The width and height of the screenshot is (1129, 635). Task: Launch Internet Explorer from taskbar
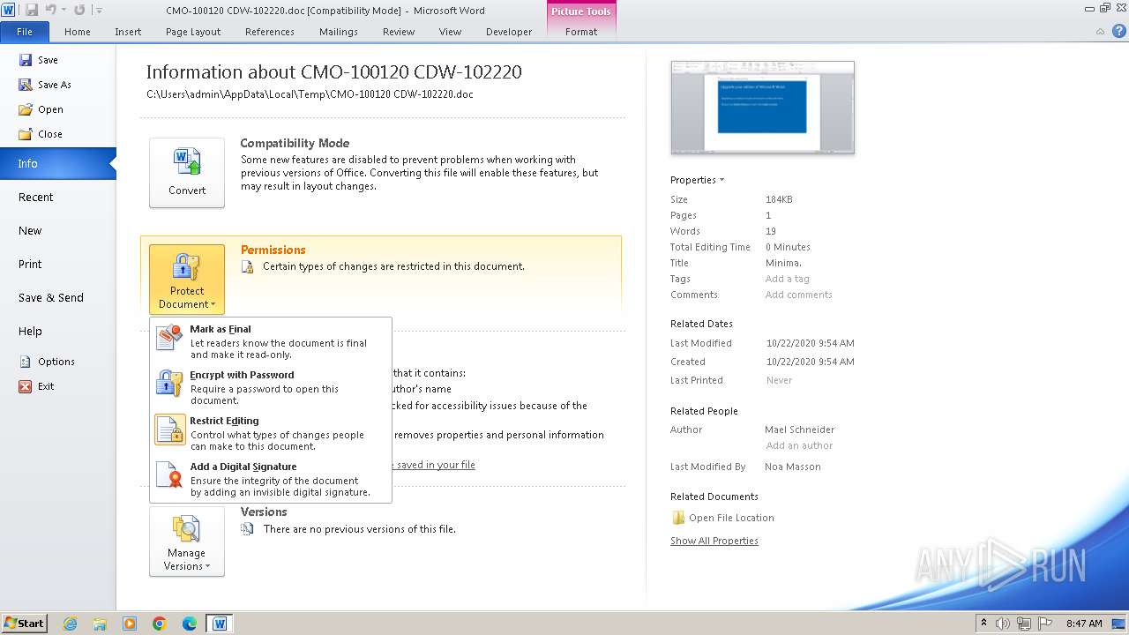point(70,624)
